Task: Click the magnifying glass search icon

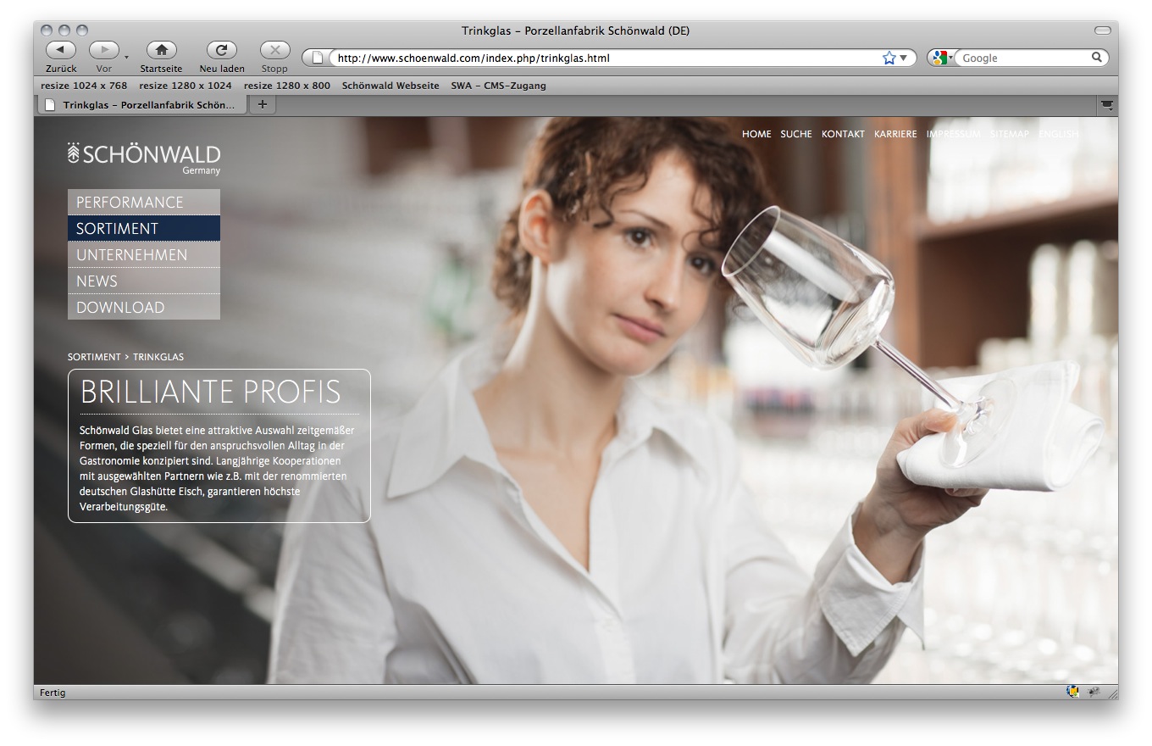Action: coord(1096,58)
